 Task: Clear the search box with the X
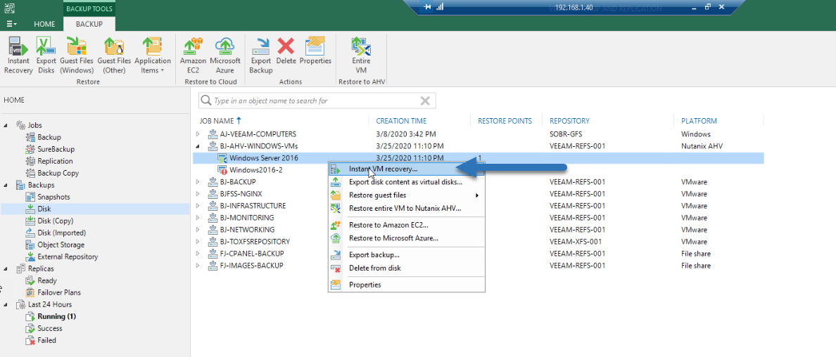point(425,100)
